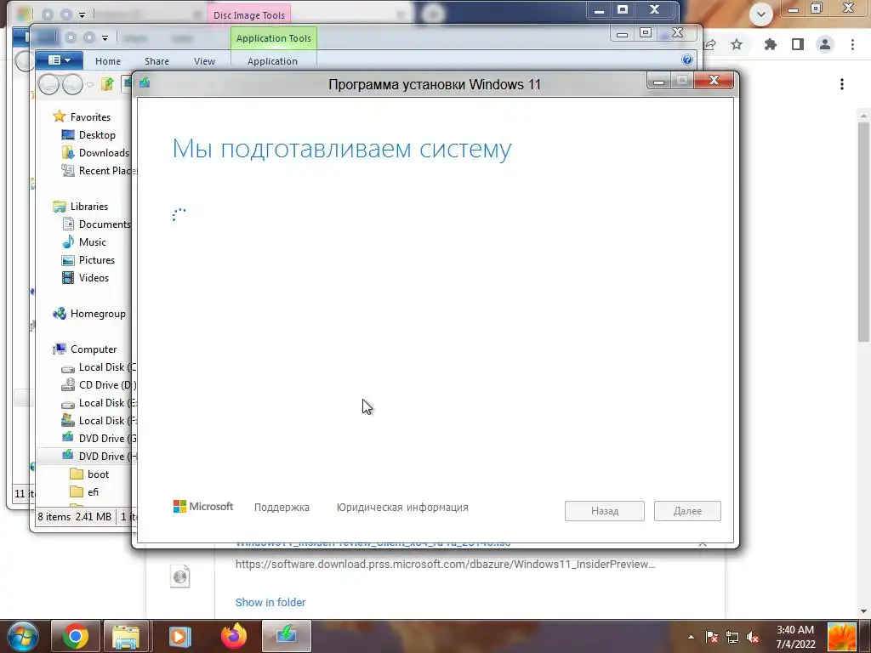Share this page icon in Chrome
Image resolution: width=871 pixels, height=653 pixels.
tap(710, 44)
